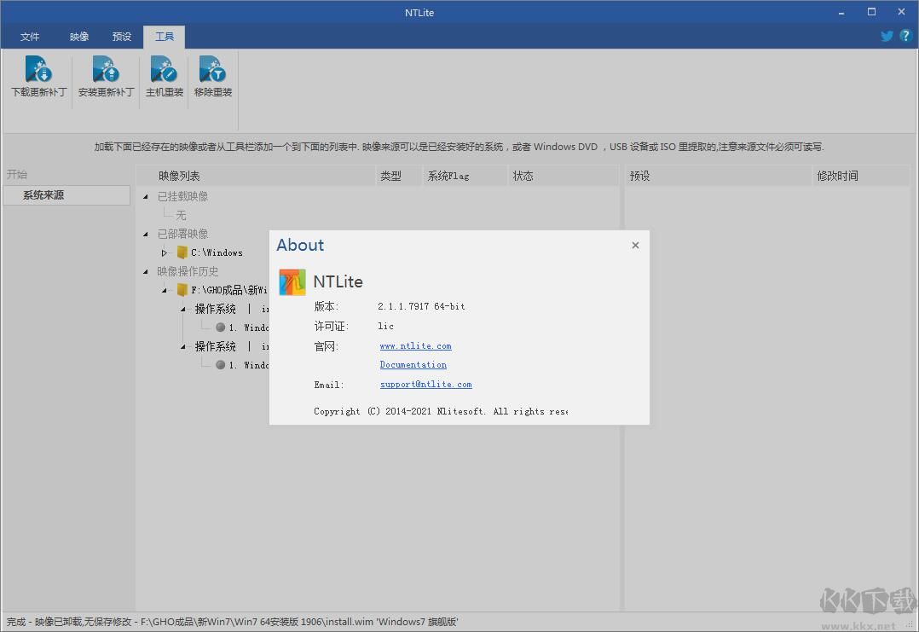This screenshot has width=919, height=632.
Task: Select the C:\Windows folder icon
Action: (182, 252)
